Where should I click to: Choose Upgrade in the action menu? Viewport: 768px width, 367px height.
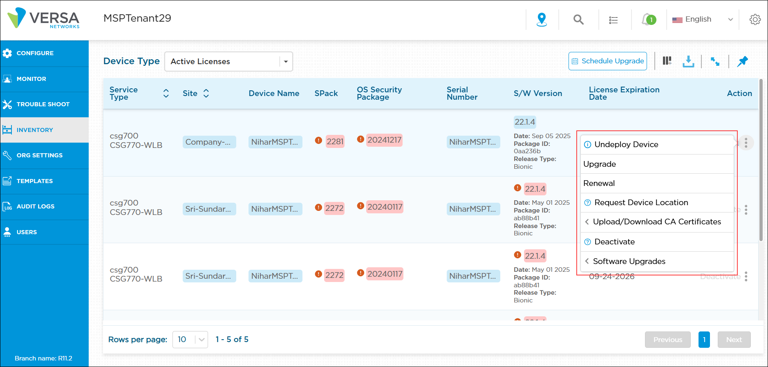(x=600, y=164)
